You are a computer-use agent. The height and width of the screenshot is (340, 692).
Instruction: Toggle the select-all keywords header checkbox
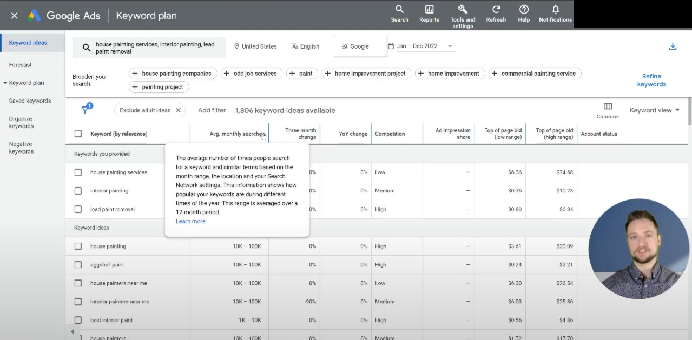tap(78, 134)
